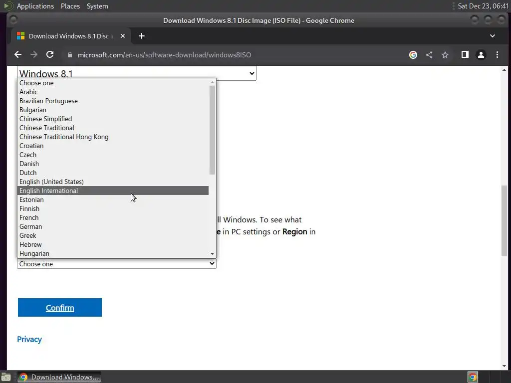Open the Chrome side panel
Viewport: 511px width, 383px height.
(x=465, y=55)
